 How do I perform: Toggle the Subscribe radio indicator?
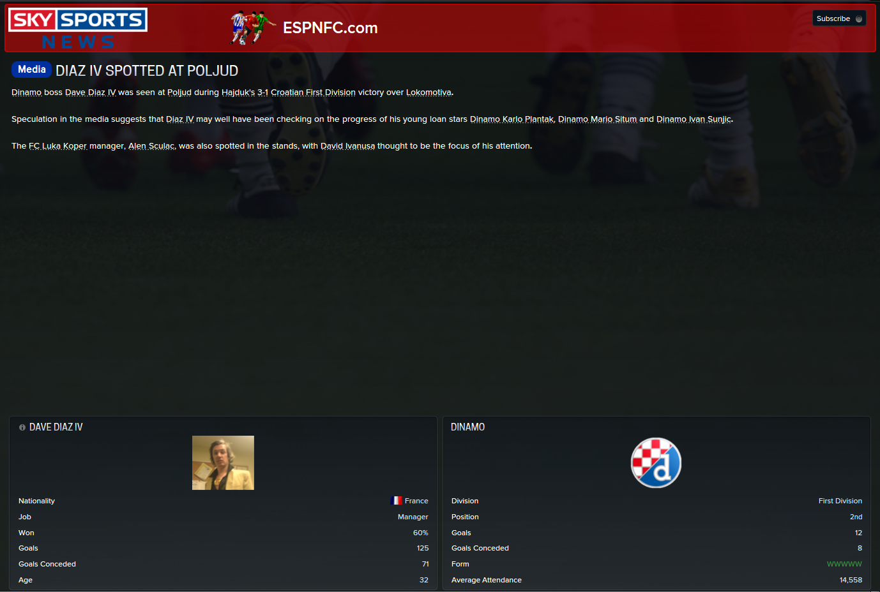(x=859, y=18)
